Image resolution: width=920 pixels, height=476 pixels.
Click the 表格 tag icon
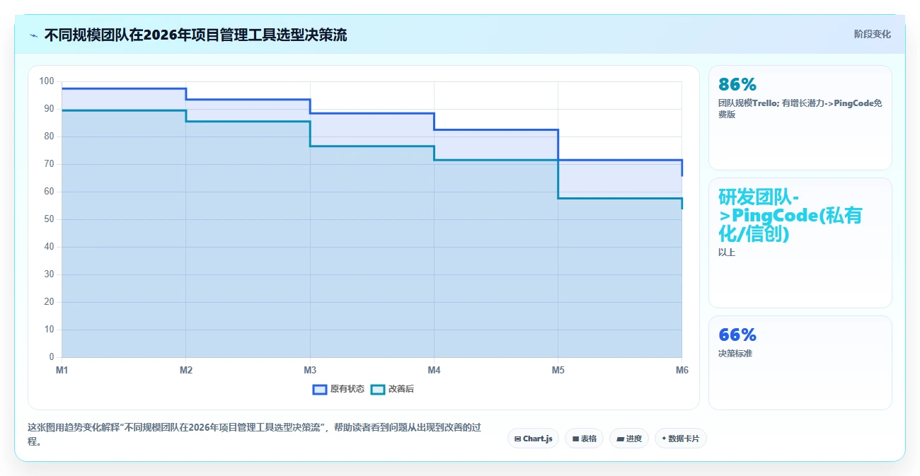tap(576, 439)
